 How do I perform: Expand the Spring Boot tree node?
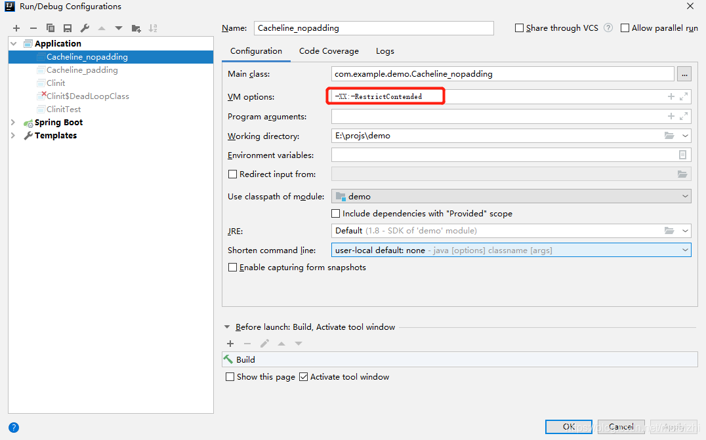point(14,123)
